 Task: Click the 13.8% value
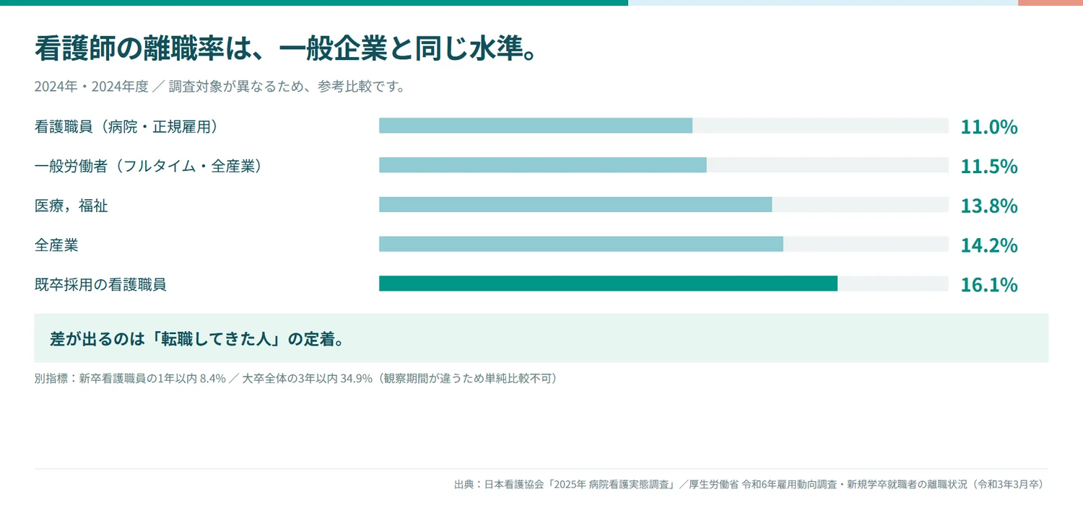[989, 206]
